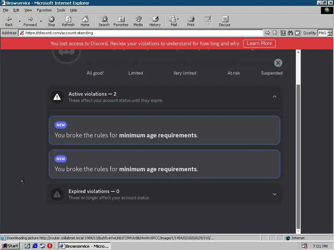This screenshot has width=334, height=250.
Task: Click the binoculars find icon
Action: coord(290,33)
